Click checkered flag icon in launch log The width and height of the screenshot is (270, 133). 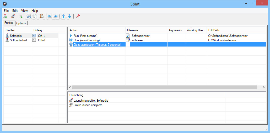tap(71, 105)
